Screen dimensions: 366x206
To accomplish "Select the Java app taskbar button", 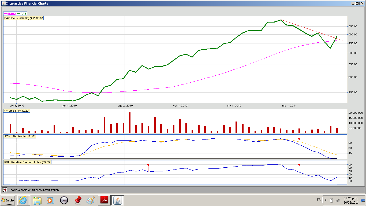I will pyautogui.click(x=117, y=200).
